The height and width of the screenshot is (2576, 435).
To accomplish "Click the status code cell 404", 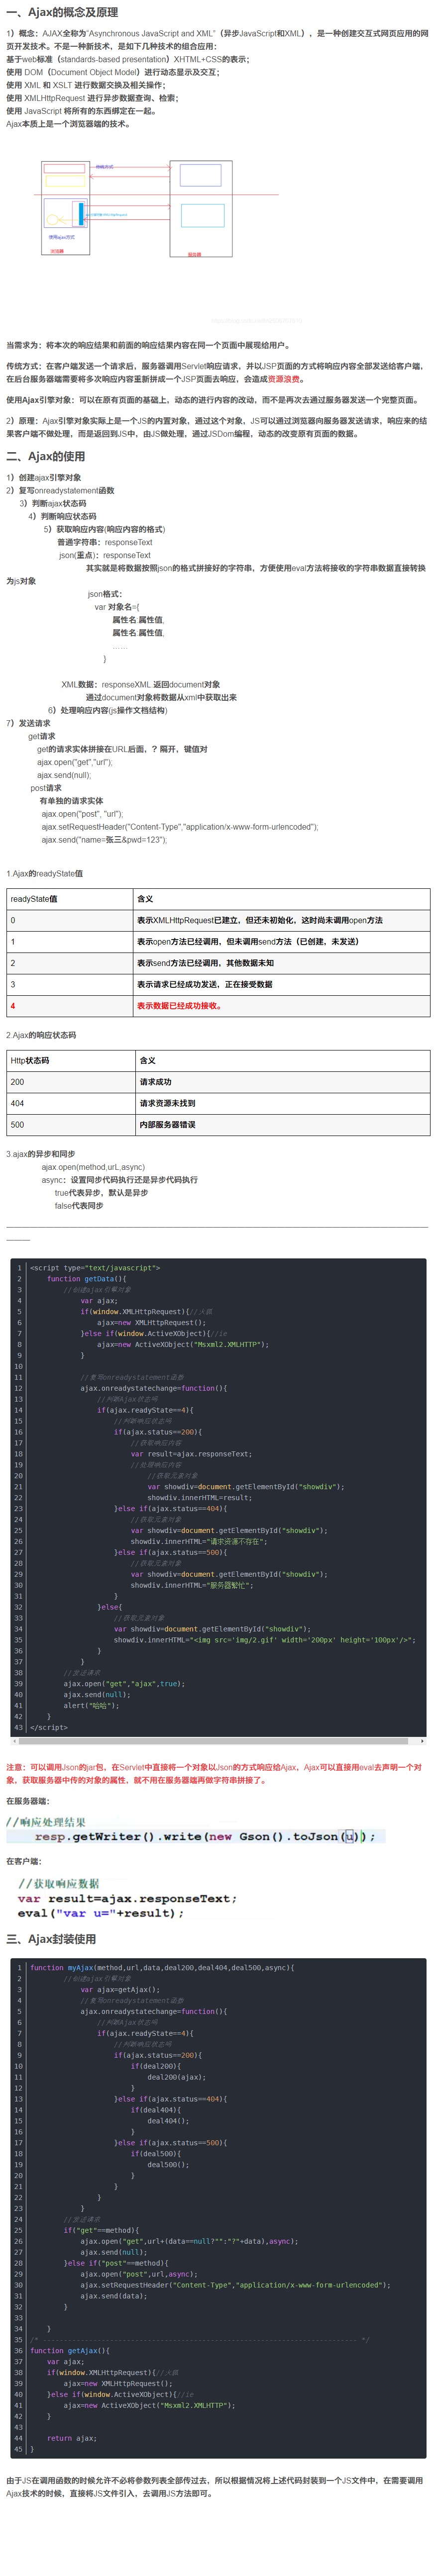I will (71, 1103).
